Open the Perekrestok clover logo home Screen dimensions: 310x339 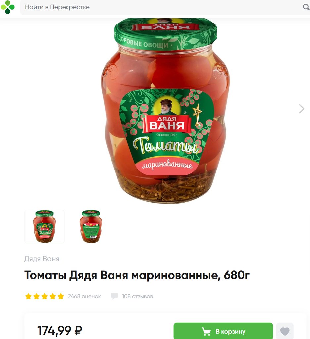(x=8, y=7)
